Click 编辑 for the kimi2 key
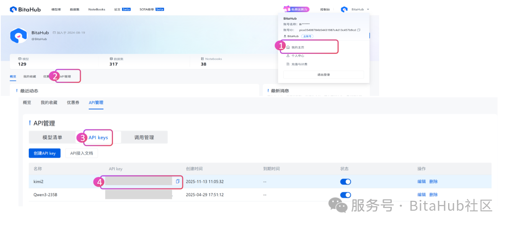Viewport: 509px width, 226px height. point(422,182)
